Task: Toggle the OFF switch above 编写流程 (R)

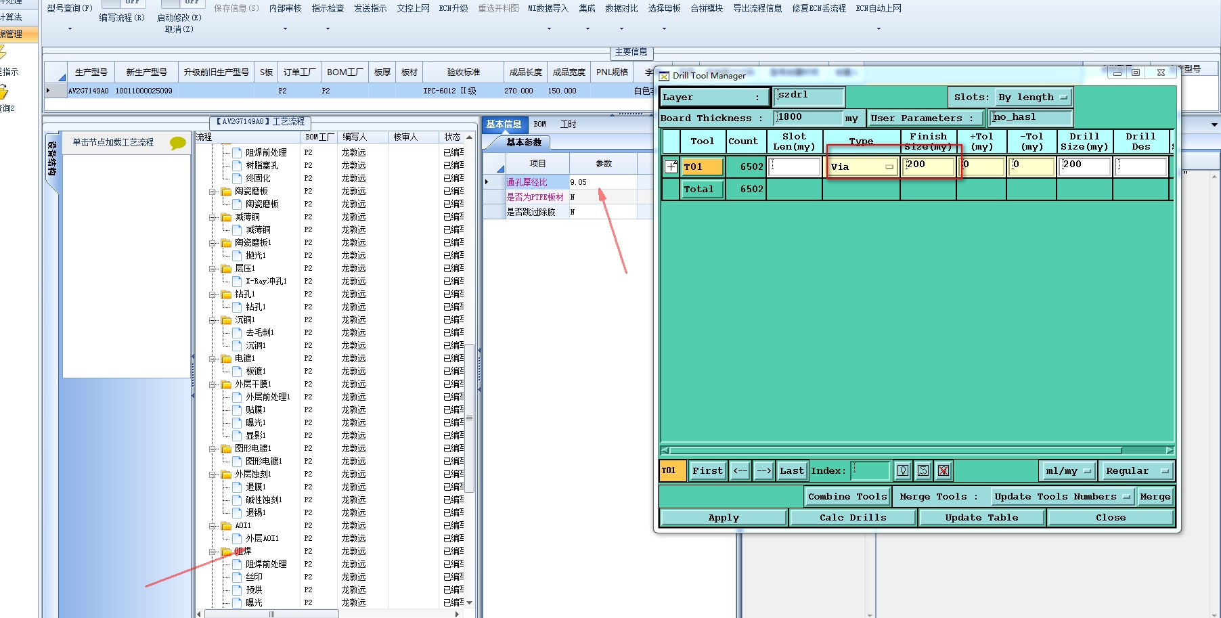Action: point(122,3)
